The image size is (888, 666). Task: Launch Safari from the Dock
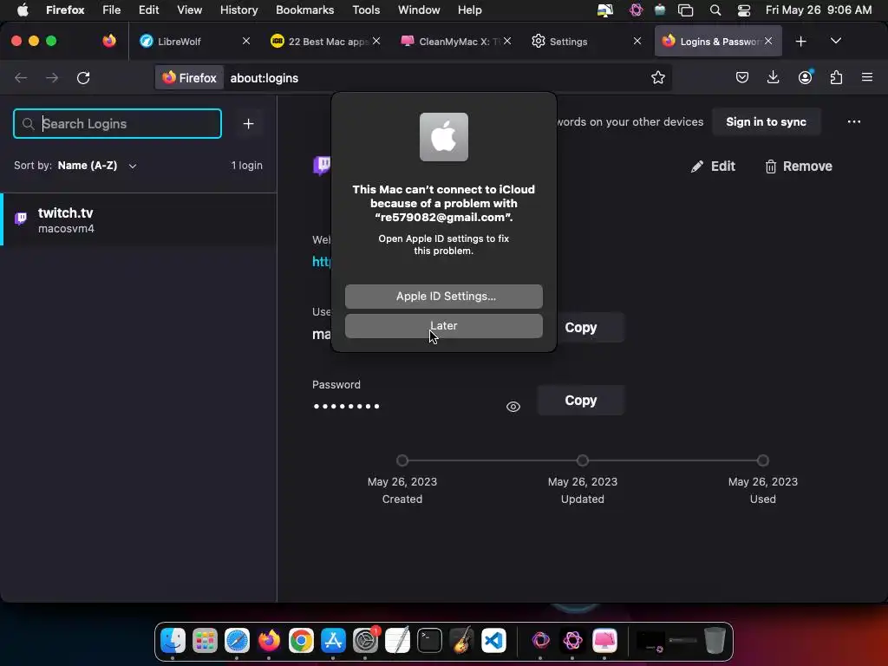[237, 641]
